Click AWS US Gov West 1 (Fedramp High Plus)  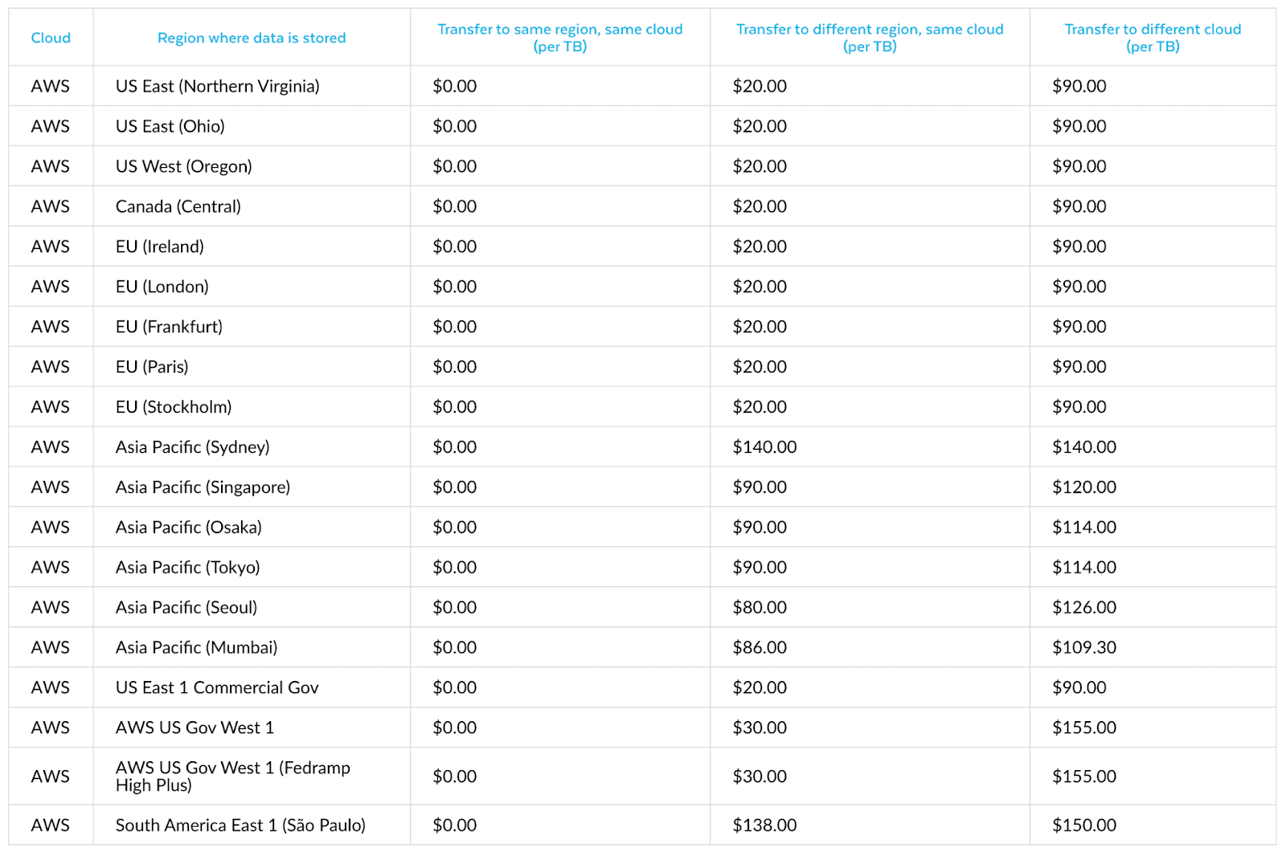[x=232, y=777]
